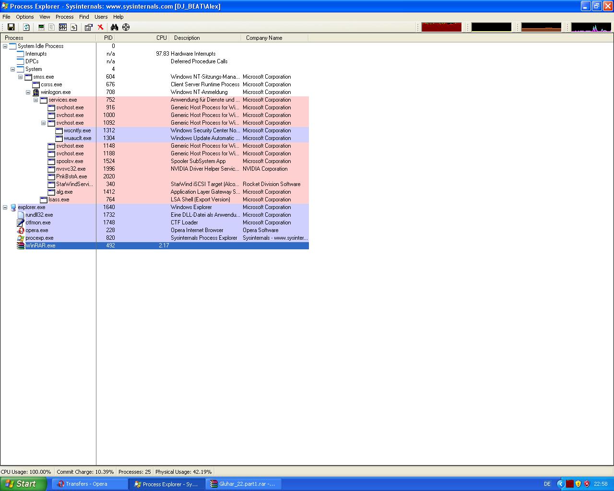Toggle the lower pane toolbar icon
This screenshot has height=491, width=614.
(63, 27)
